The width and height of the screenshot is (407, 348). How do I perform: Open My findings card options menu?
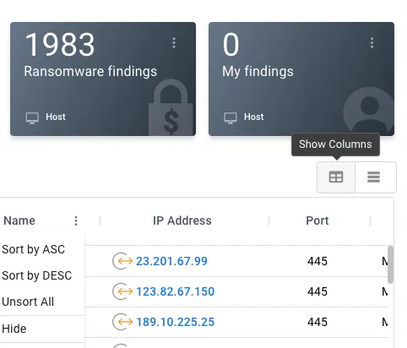click(372, 43)
